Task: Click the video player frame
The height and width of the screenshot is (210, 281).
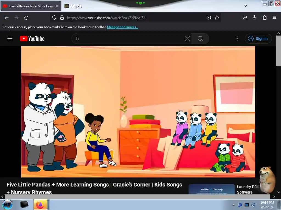Action: pyautogui.click(x=138, y=112)
